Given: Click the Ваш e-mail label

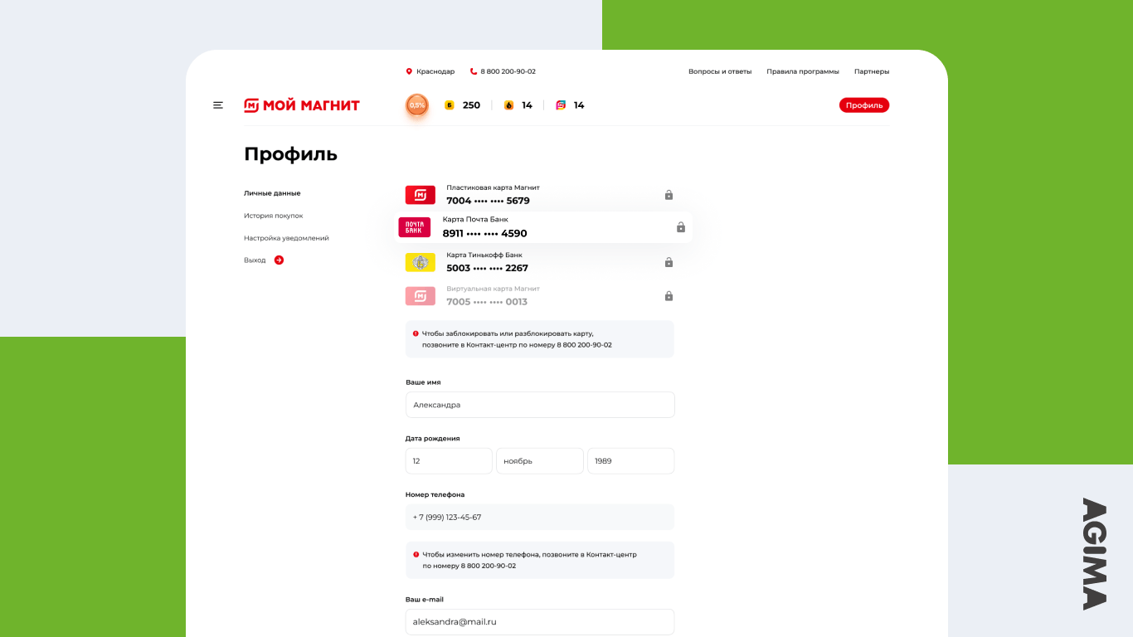Looking at the screenshot, I should (x=425, y=599).
